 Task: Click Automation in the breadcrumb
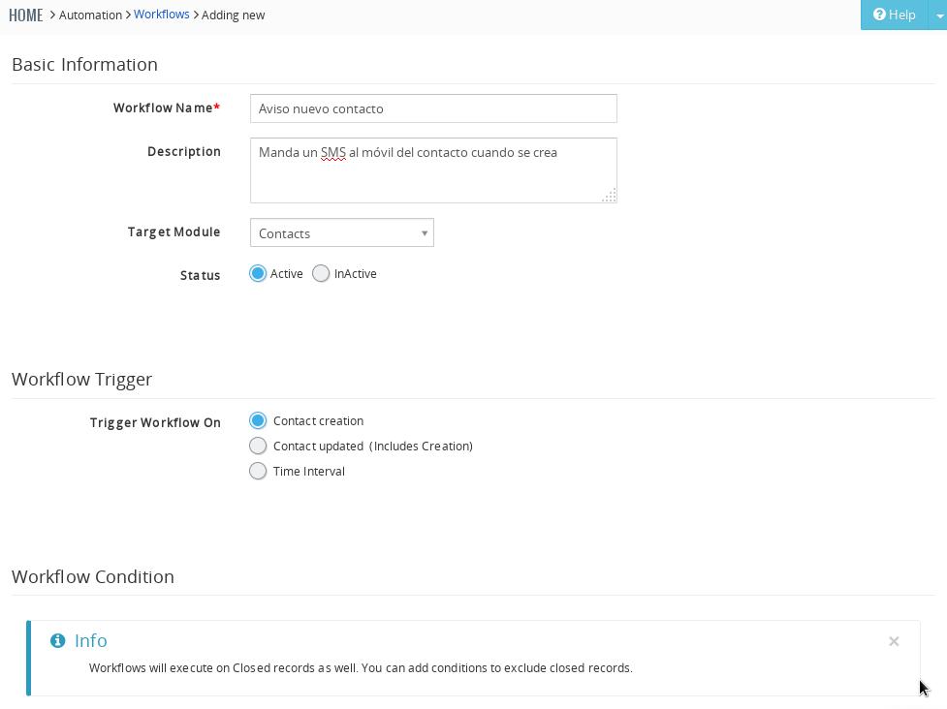(90, 15)
